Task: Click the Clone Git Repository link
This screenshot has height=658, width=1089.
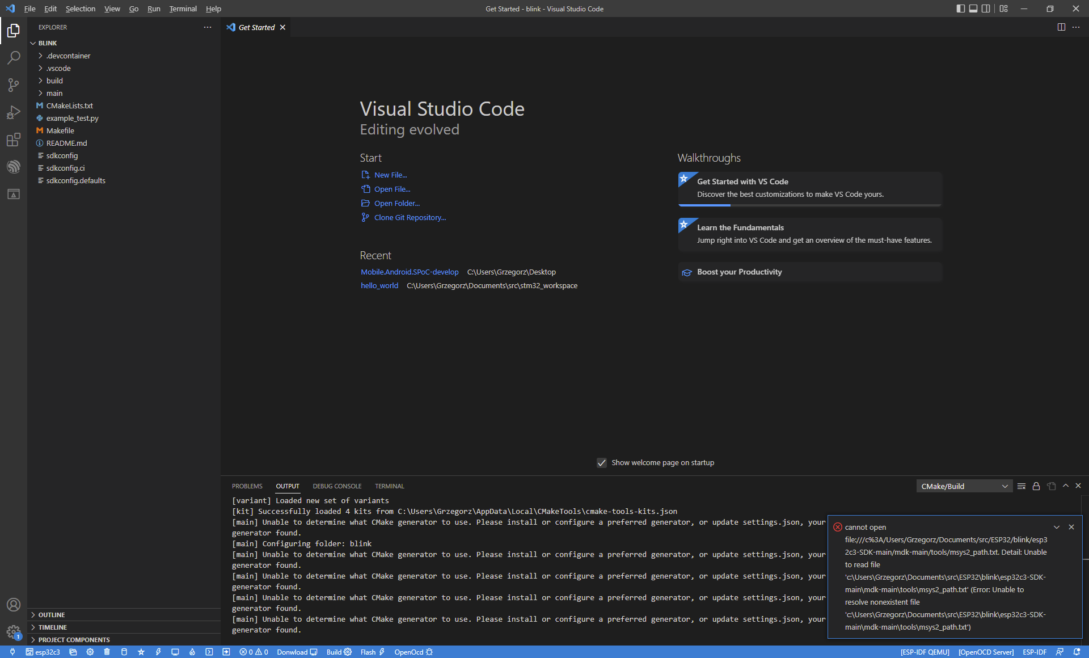Action: 410,217
